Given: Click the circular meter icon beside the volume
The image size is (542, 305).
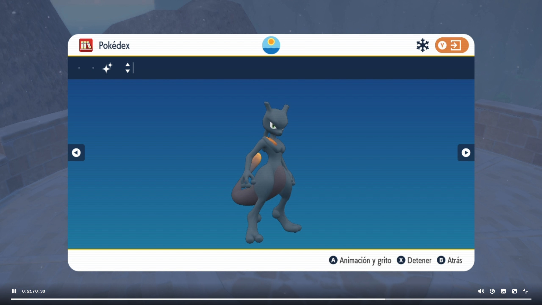Looking at the screenshot, I should pos(492,291).
